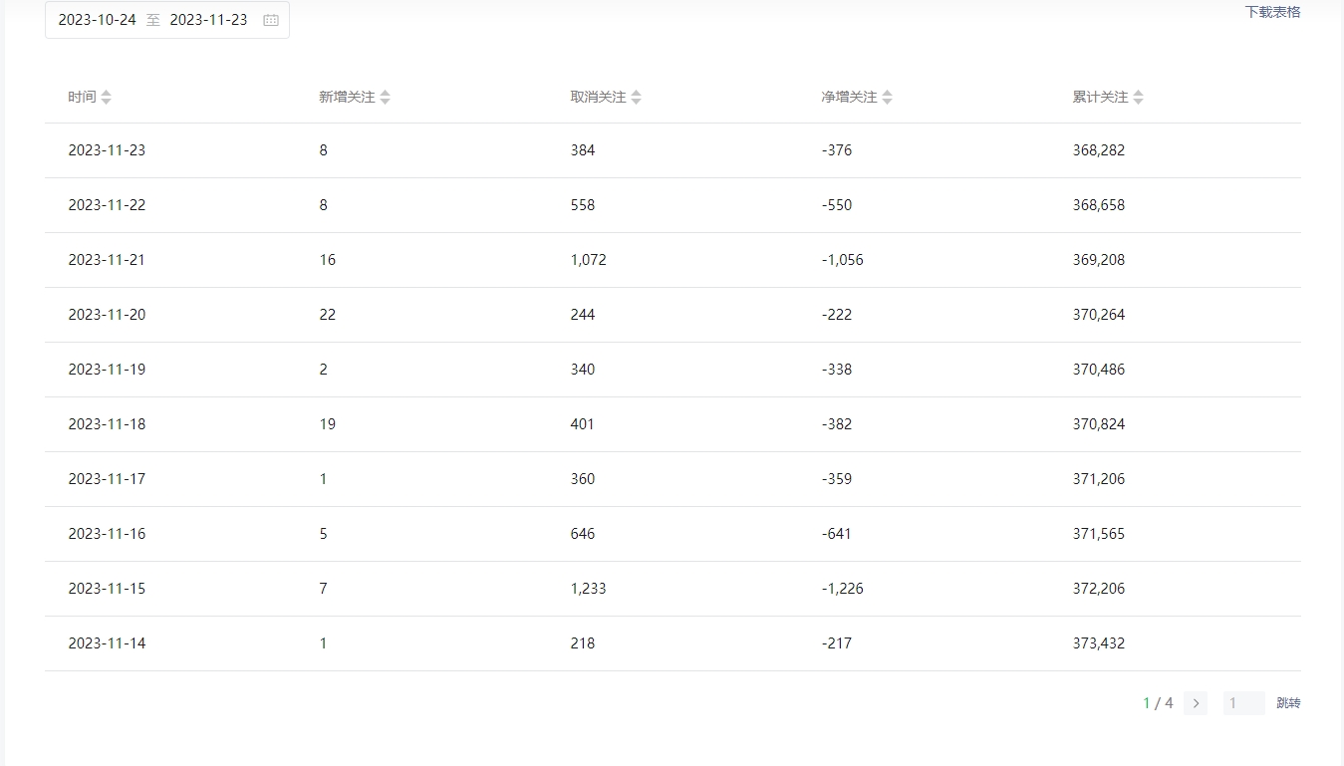Sort the table by 累计关注 column
This screenshot has height=766, width=1344.
click(x=1138, y=97)
